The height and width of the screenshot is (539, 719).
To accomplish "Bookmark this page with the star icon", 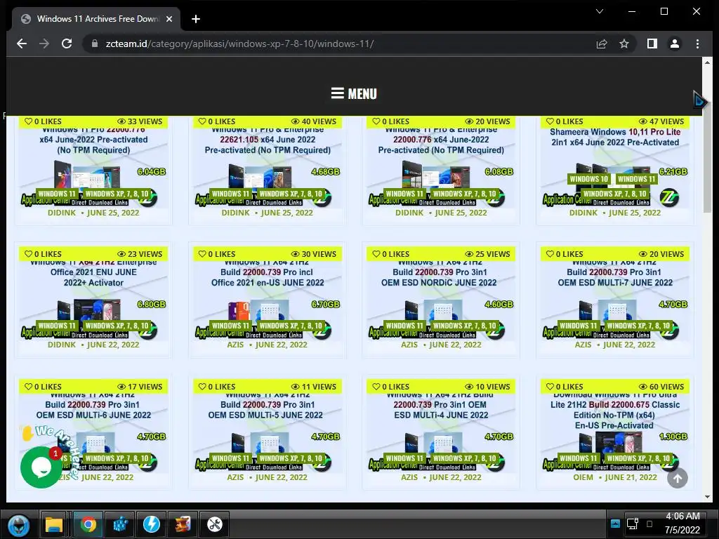I will pyautogui.click(x=624, y=44).
